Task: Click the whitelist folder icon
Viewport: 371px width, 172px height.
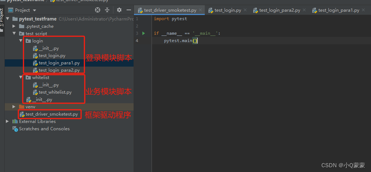Action: coord(28,77)
